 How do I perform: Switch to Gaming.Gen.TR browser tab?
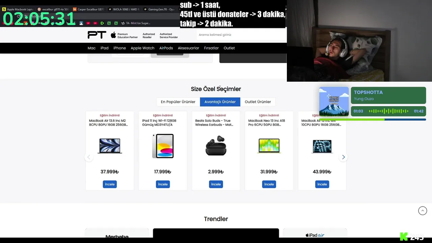pos(159,9)
